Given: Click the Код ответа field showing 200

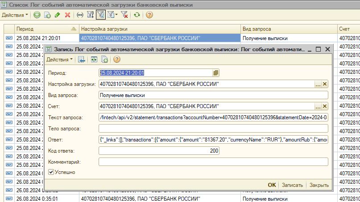Looking at the screenshot, I should (x=159, y=151).
